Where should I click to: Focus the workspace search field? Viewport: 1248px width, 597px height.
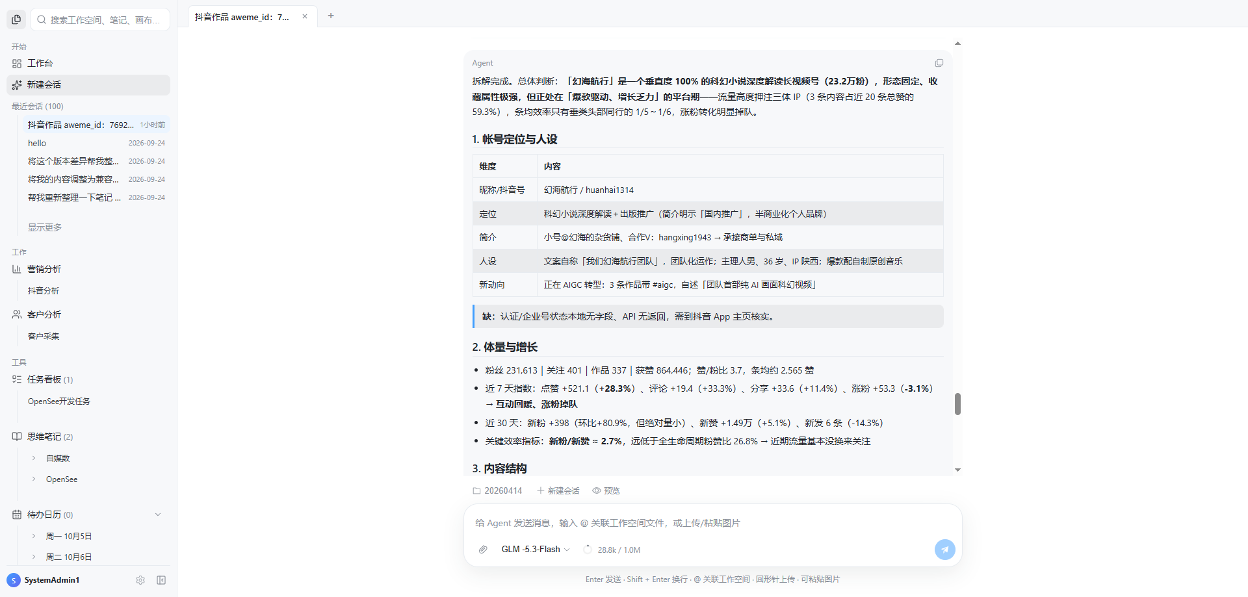(x=100, y=19)
